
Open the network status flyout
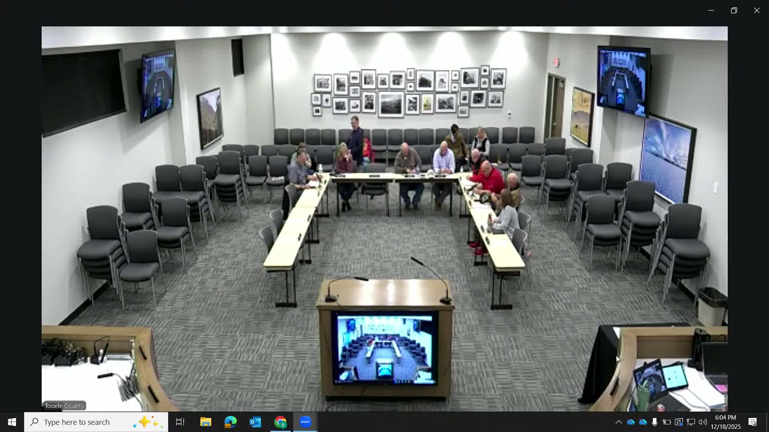[x=690, y=422]
